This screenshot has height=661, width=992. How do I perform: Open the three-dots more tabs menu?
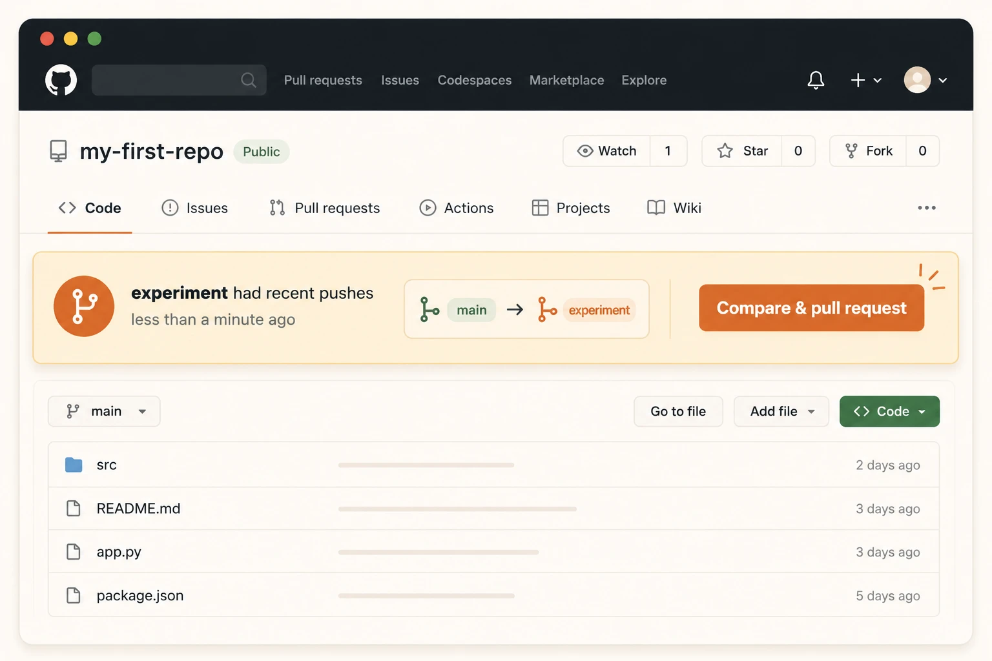tap(927, 208)
